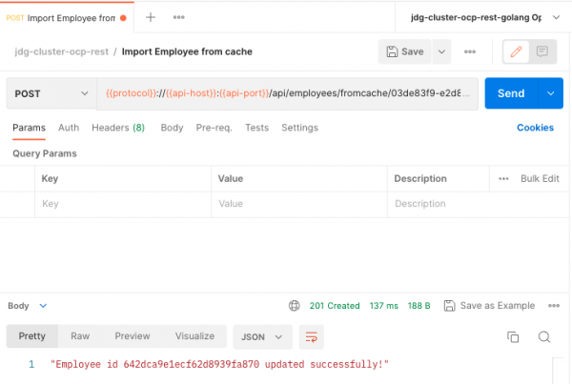Click the globe network info icon

(x=294, y=306)
